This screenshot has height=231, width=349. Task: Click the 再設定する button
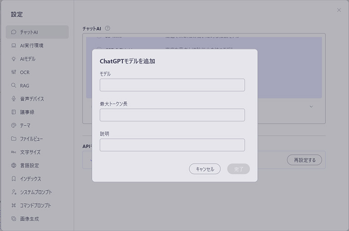(304, 160)
